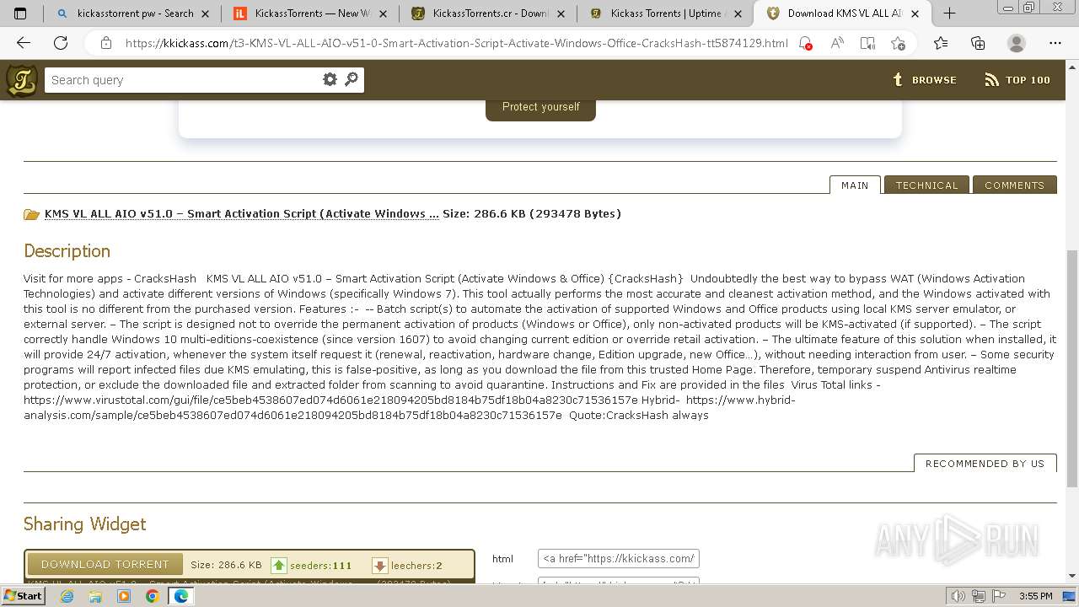Enter Immersive Reader view
1079x607 pixels.
(x=867, y=43)
